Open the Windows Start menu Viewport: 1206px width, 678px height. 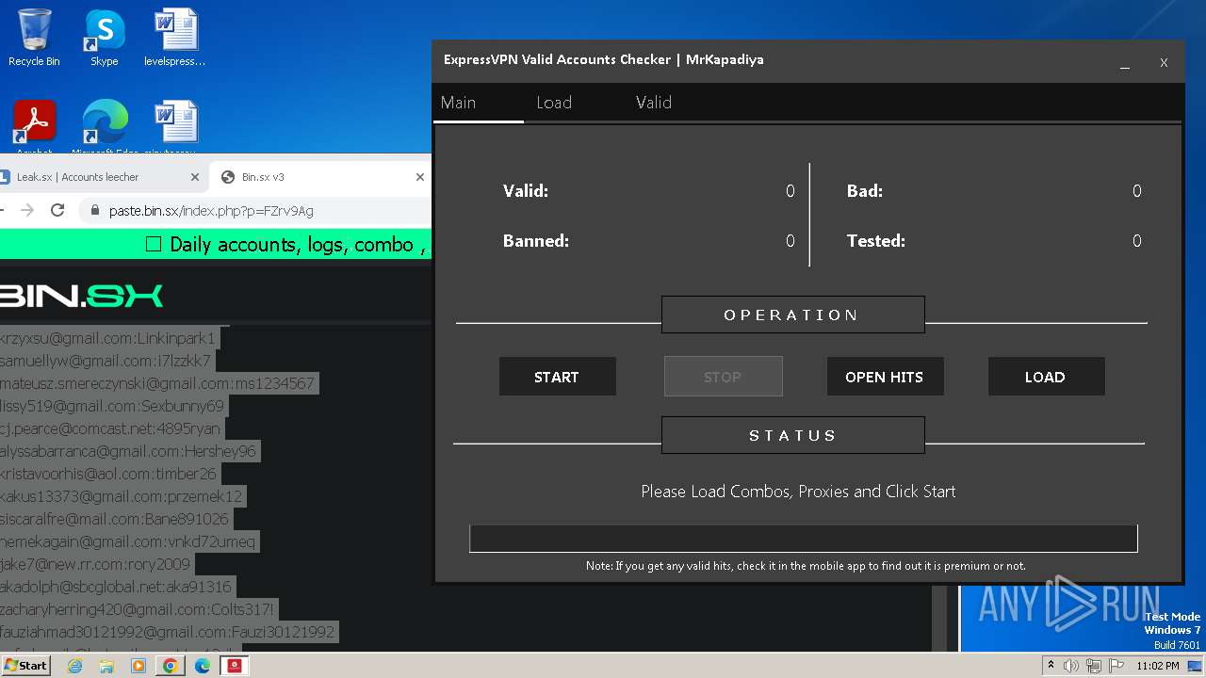coord(25,666)
